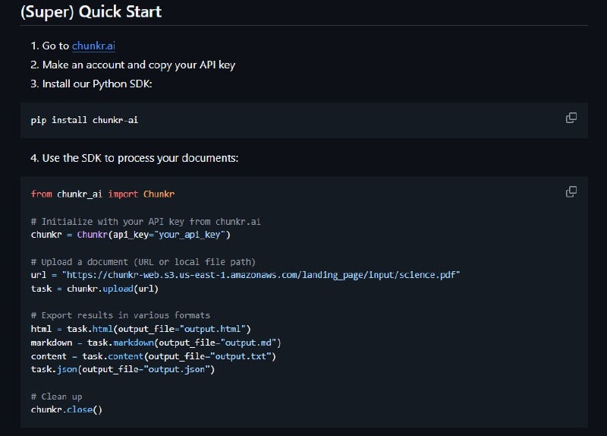Click the task.content output.txt line

[x=153, y=356]
